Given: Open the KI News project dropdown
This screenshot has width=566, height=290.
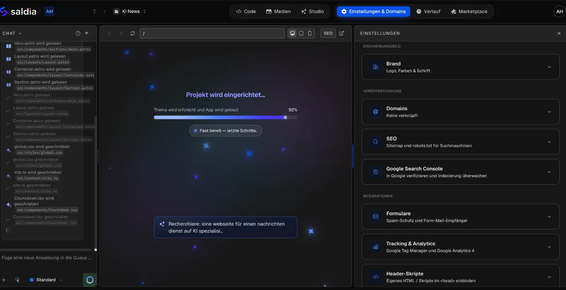Looking at the screenshot, I should point(130,12).
